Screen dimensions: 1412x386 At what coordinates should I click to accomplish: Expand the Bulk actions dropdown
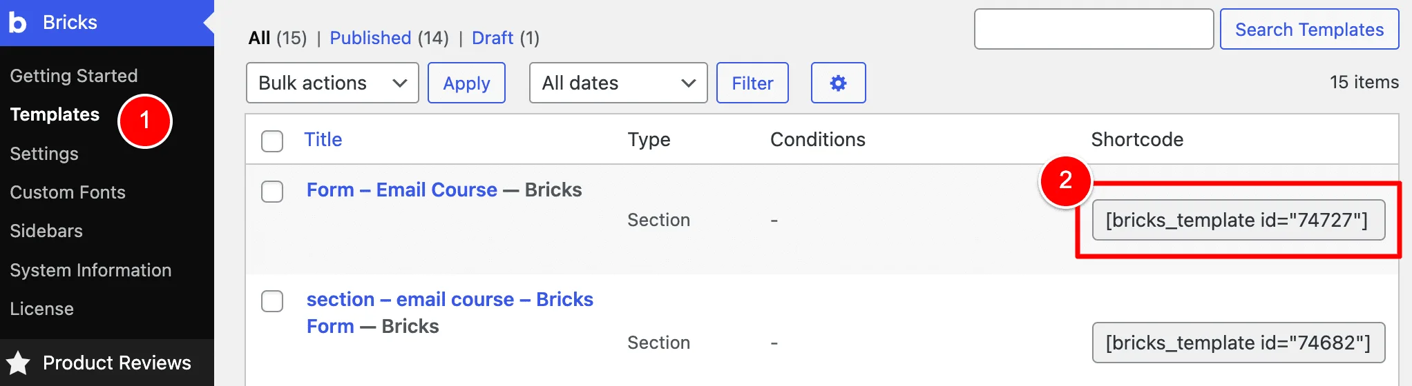click(332, 83)
